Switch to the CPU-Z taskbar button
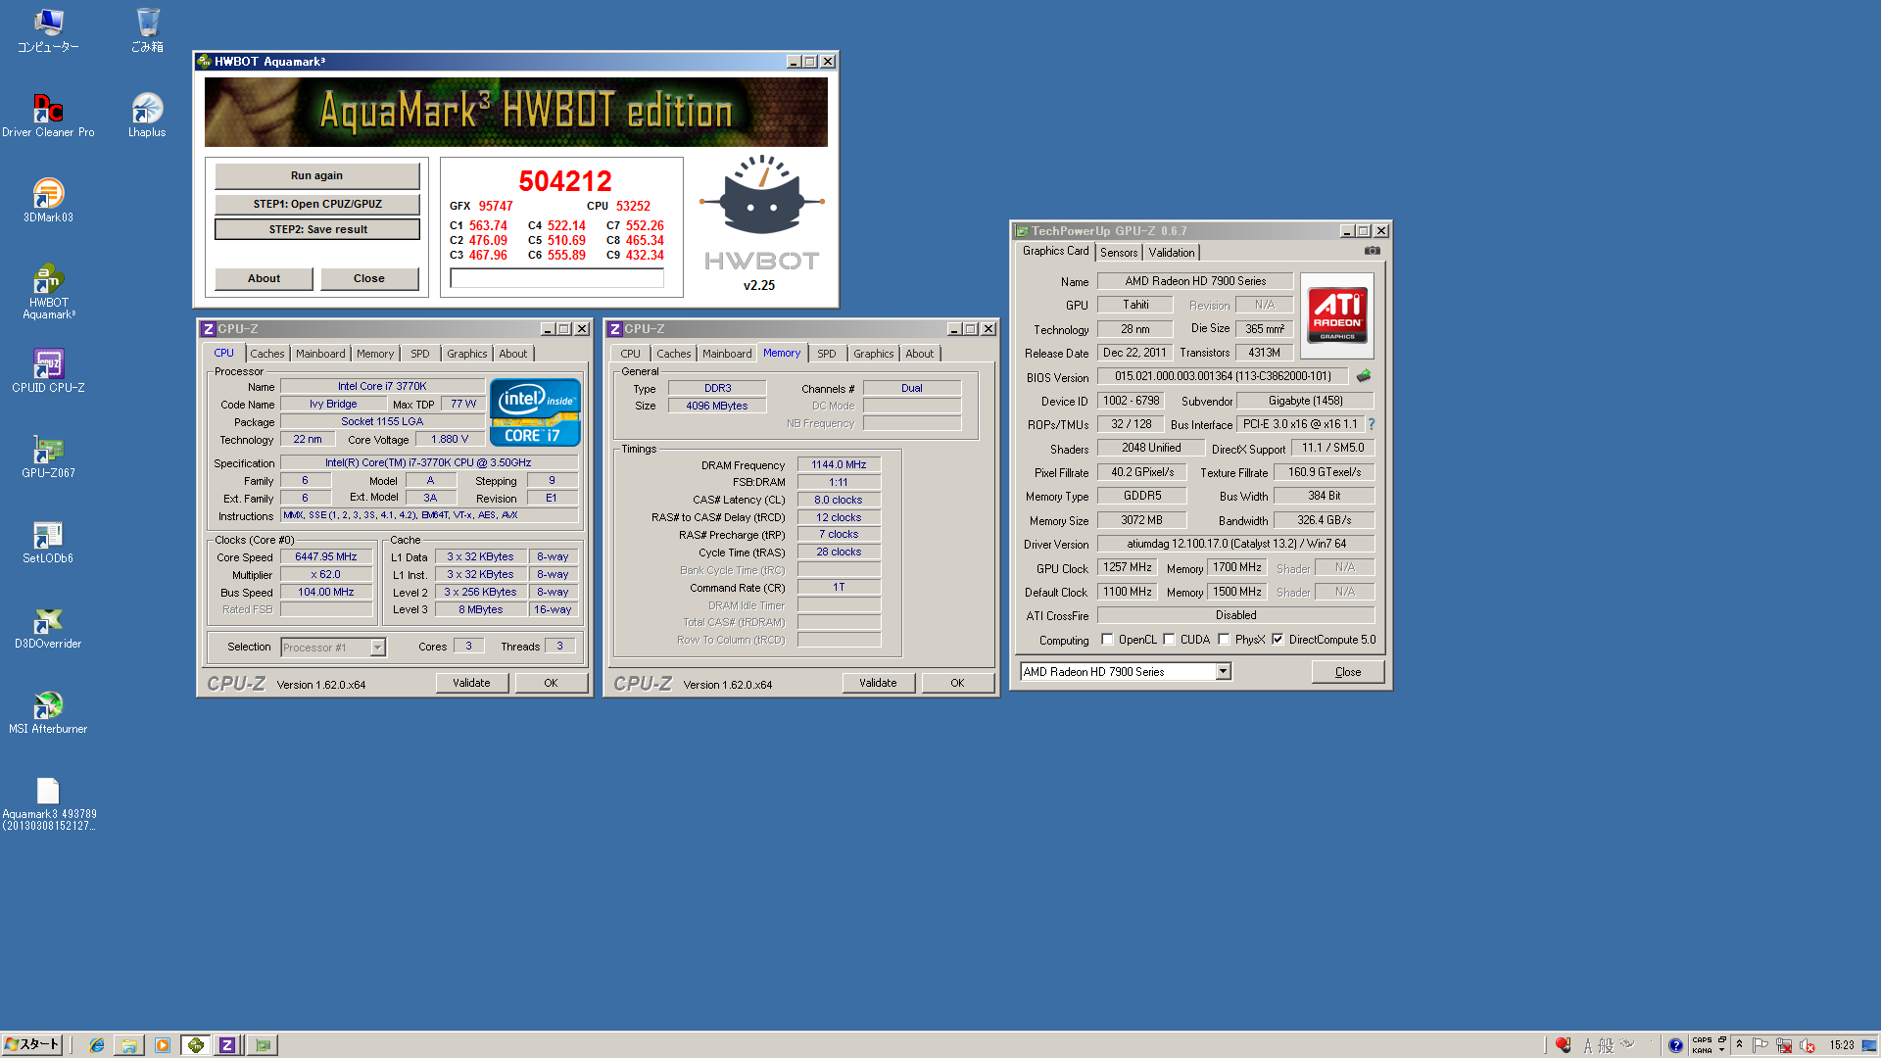This screenshot has height=1058, width=1881. coord(227,1045)
